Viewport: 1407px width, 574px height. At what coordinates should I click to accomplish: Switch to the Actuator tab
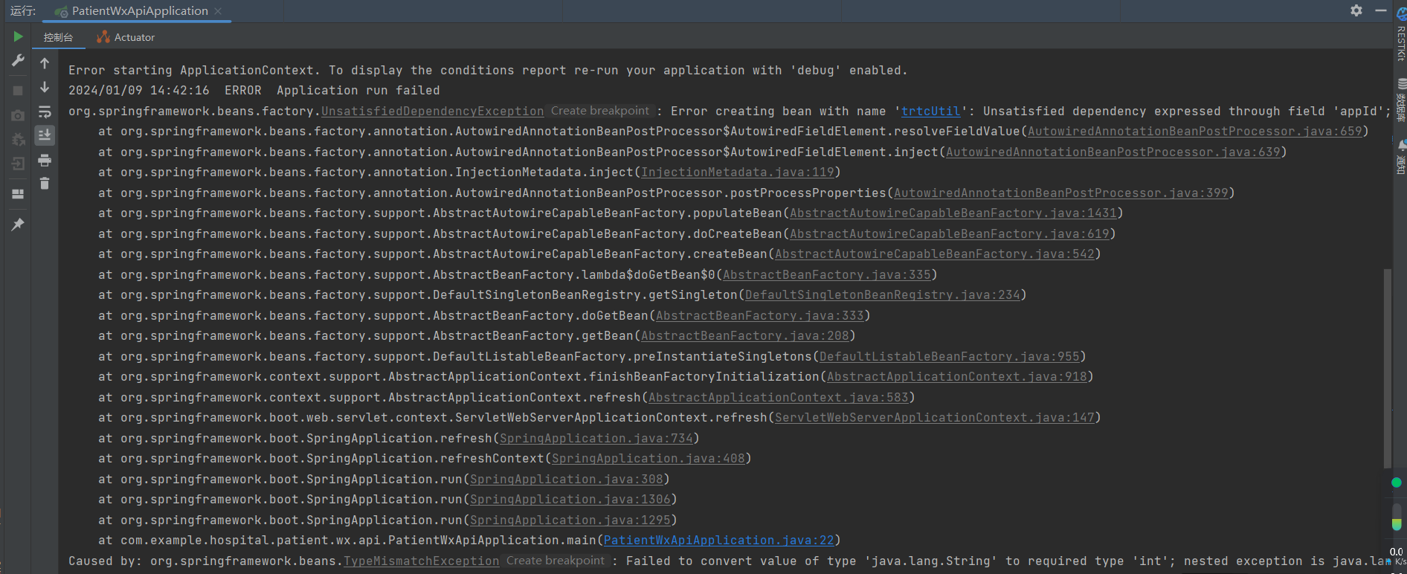126,37
